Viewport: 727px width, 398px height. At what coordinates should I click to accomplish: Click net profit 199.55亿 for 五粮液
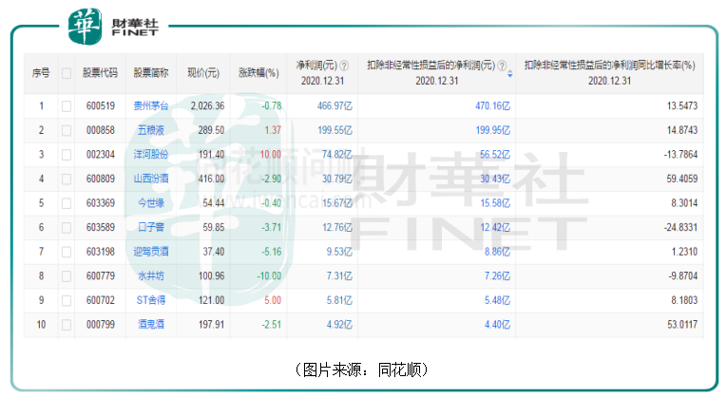click(335, 130)
